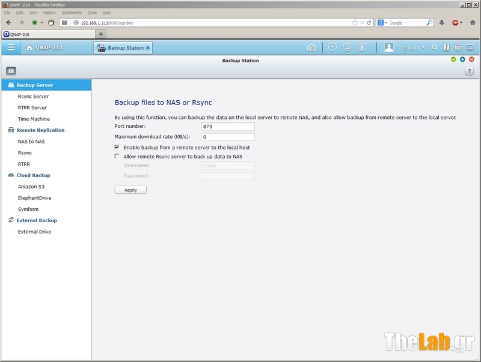
Task: Toggle the sidebar panel layout icon
Action: pyautogui.click(x=11, y=71)
